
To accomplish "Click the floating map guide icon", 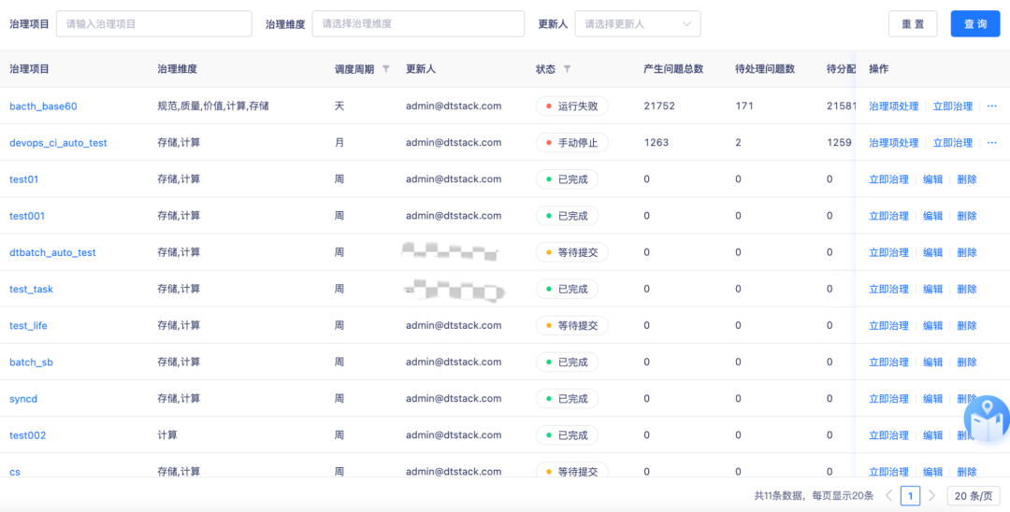I will click(x=986, y=420).
